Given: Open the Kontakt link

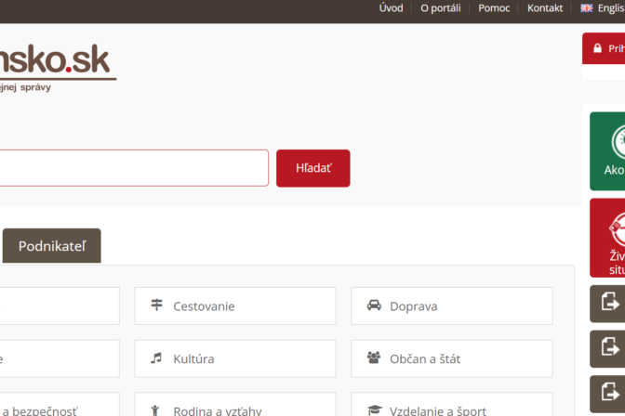Looking at the screenshot, I should point(545,8).
